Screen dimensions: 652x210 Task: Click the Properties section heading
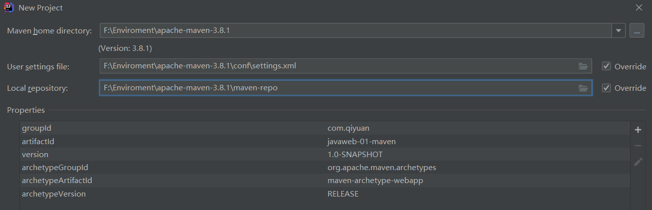click(x=26, y=110)
